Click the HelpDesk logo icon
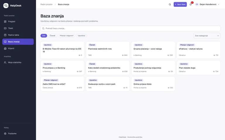Screen dimensions: 225x140 coord(6,6)
